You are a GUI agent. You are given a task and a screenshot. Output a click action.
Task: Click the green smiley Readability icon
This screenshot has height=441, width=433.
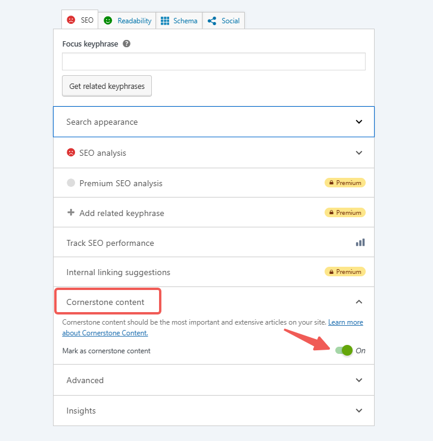[x=108, y=20]
